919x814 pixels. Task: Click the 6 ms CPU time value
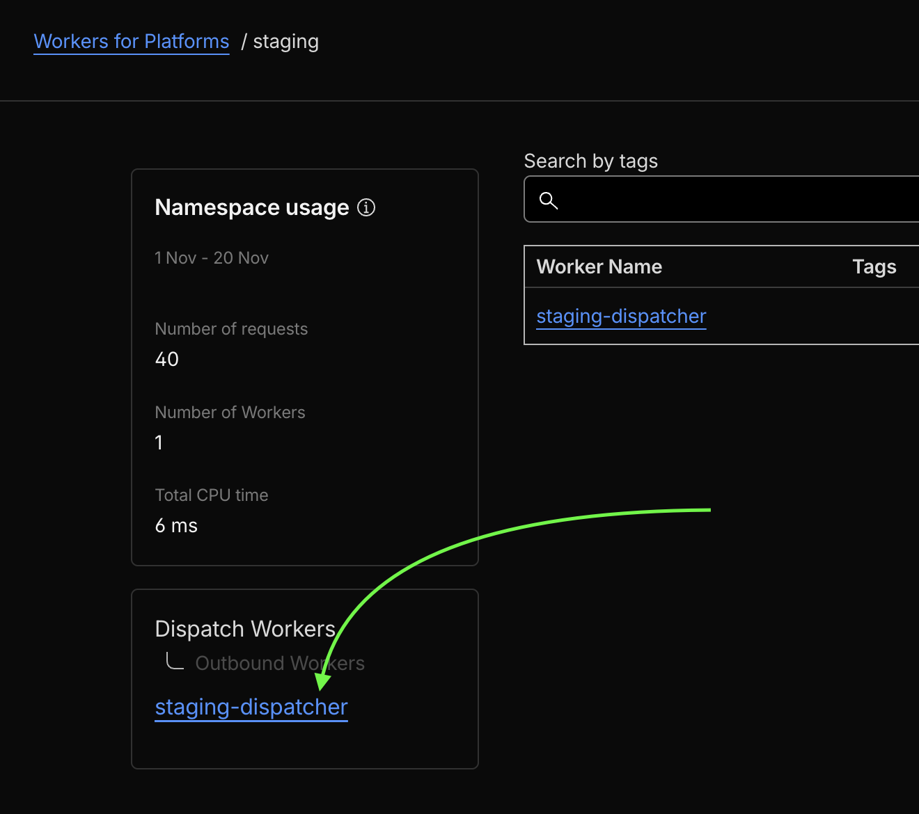tap(176, 526)
